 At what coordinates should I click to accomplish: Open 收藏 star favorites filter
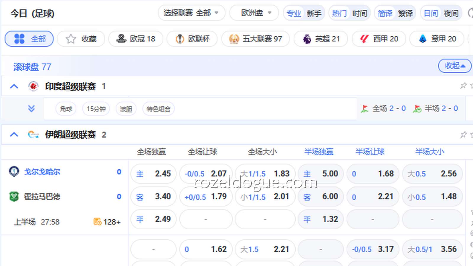pyautogui.click(x=81, y=39)
